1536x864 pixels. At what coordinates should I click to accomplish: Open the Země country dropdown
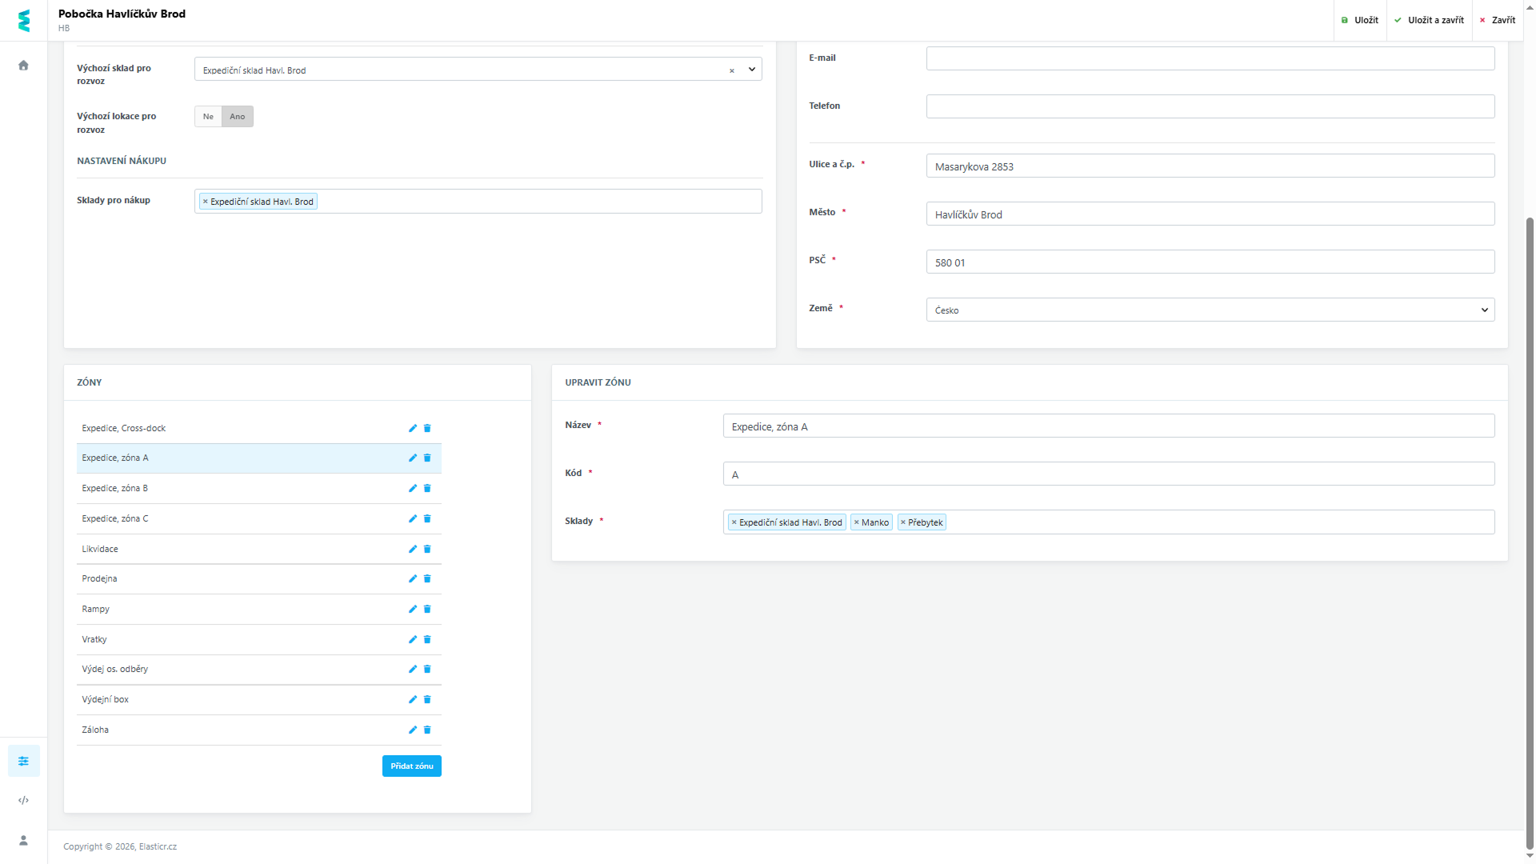(x=1210, y=310)
